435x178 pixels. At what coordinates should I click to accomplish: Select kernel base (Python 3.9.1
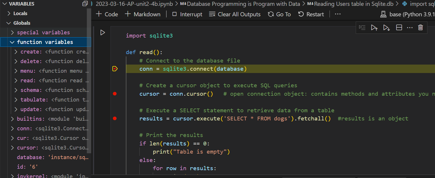coord(407,14)
